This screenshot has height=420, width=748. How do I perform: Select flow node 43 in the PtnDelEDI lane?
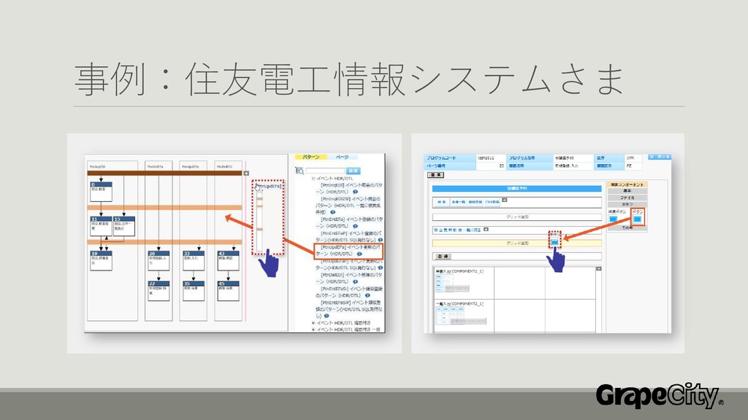click(228, 261)
